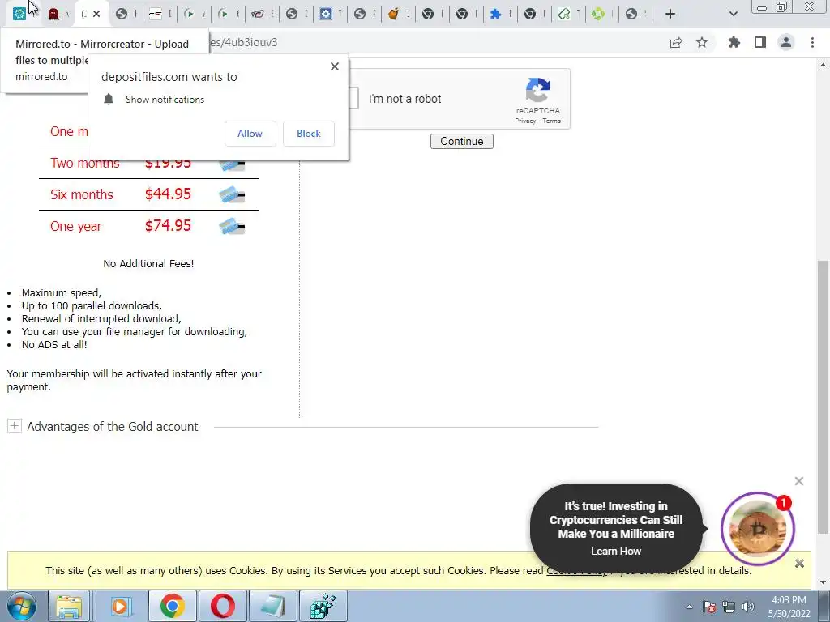Switch to the red ghost icon tab

click(53, 15)
